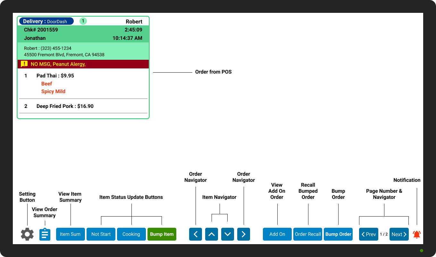
Task: Select the Delivery DoorDash badge
Action: tap(46, 21)
